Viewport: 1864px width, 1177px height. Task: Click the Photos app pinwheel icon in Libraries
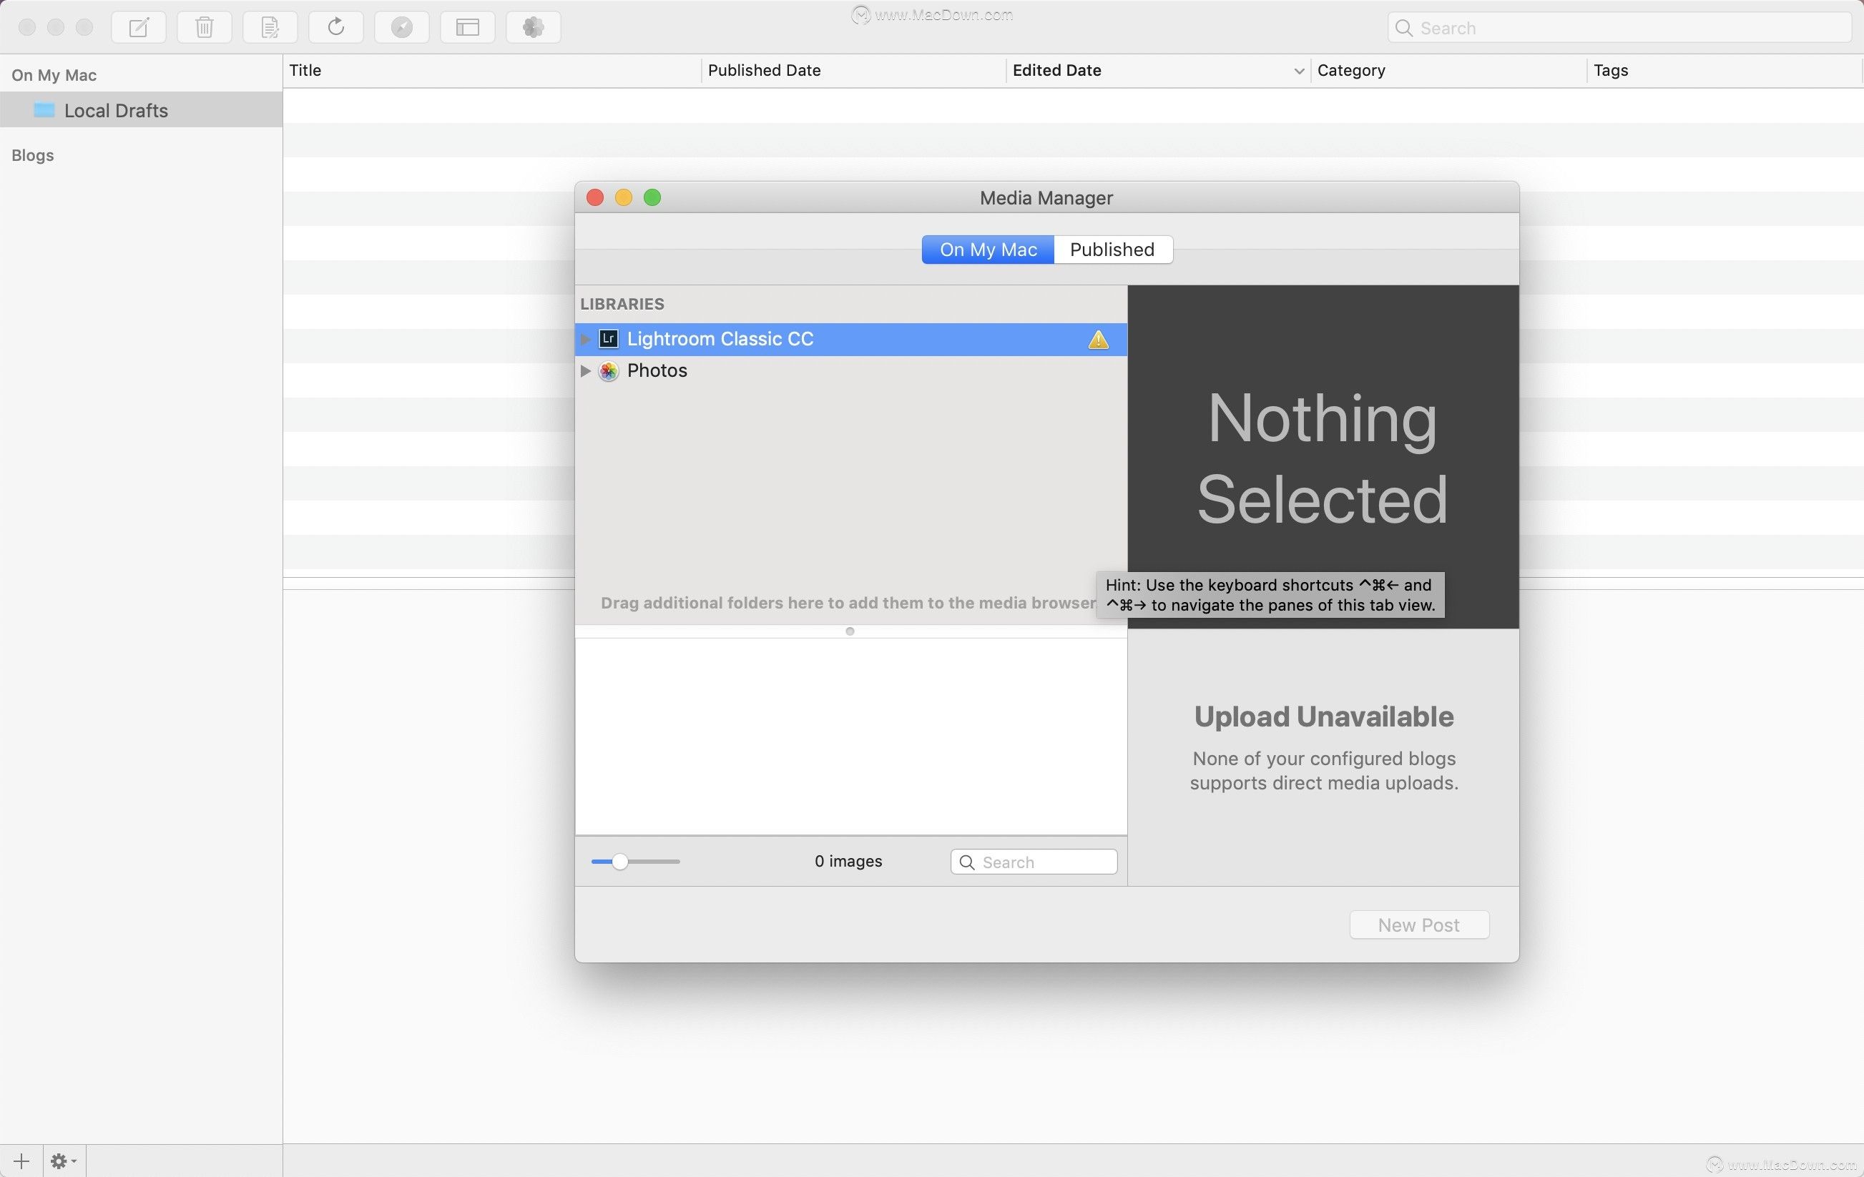pyautogui.click(x=609, y=370)
